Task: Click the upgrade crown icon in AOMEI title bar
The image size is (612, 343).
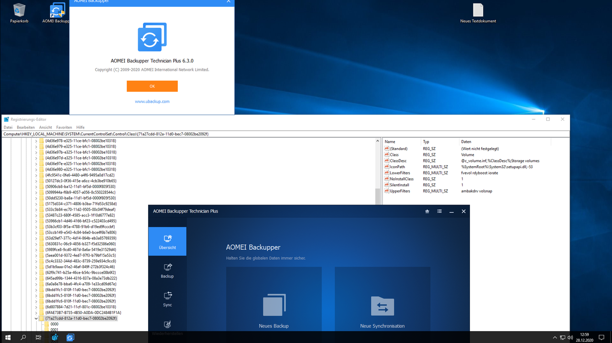Action: [427, 211]
